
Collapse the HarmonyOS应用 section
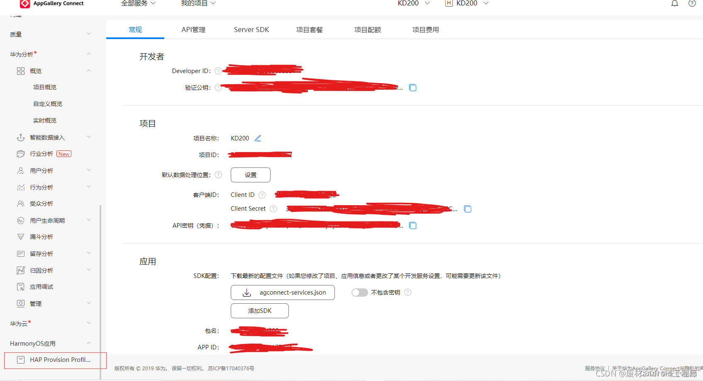click(x=88, y=343)
